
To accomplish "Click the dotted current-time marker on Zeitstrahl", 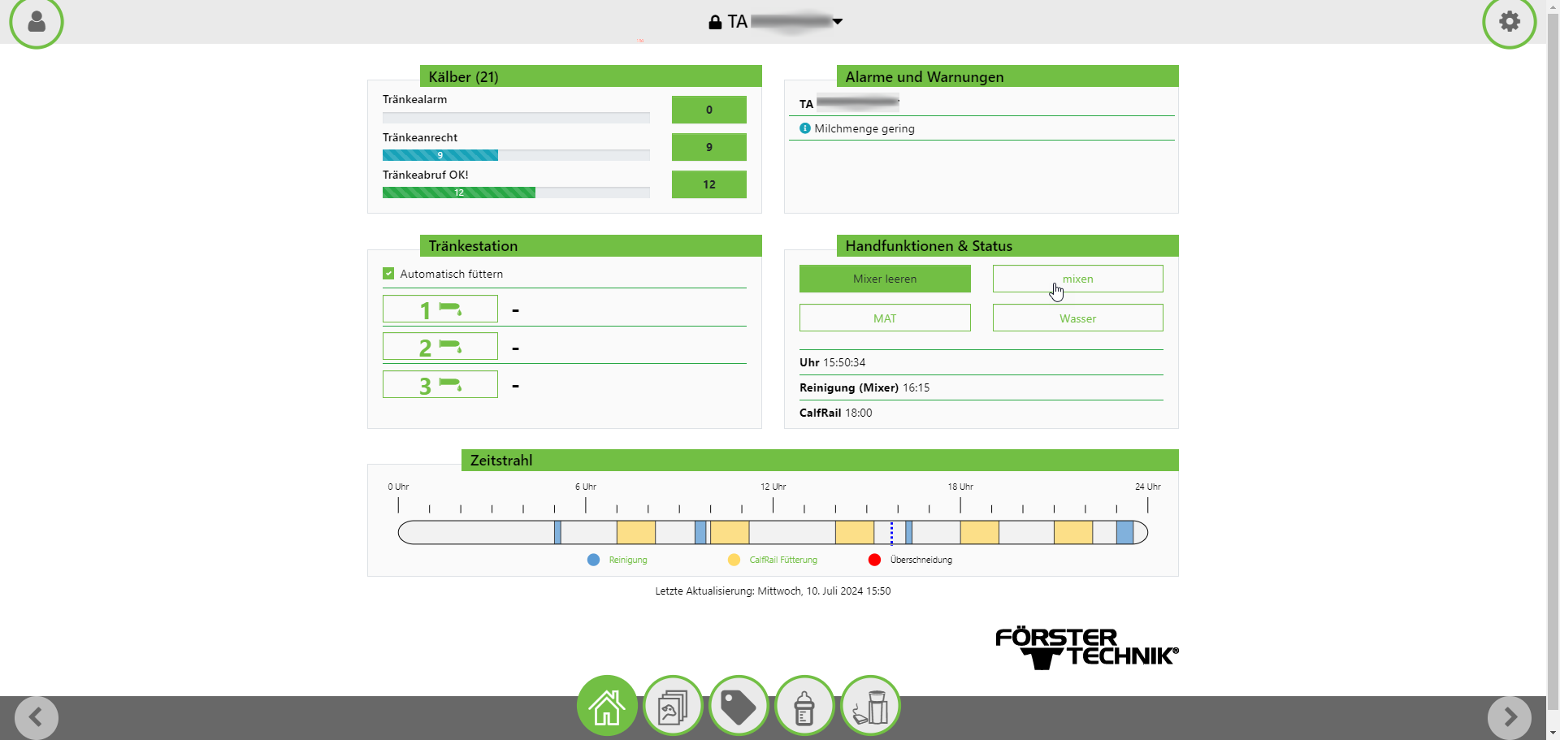I will point(891,533).
